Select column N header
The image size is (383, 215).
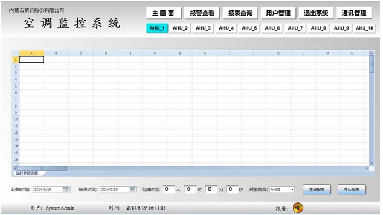tap(352, 53)
